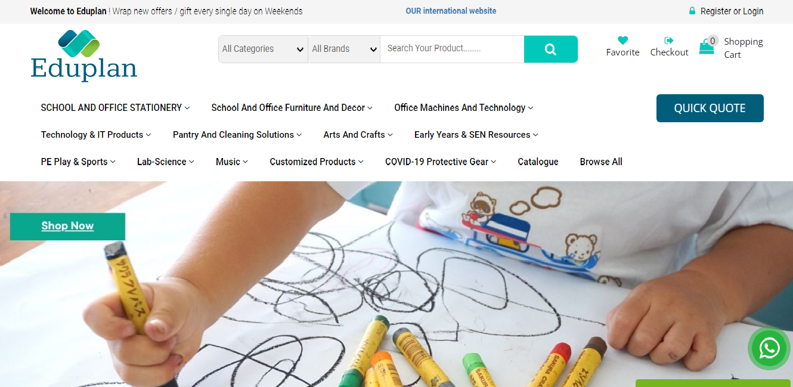793x387 pixels.
Task: Expand the All Categories dropdown
Action: tap(263, 49)
